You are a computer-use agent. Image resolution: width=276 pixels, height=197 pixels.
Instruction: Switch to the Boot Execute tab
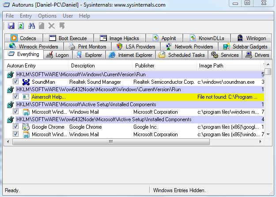click(x=68, y=38)
